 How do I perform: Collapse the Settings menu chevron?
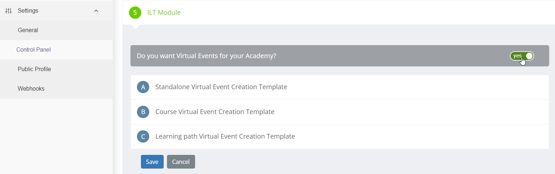coord(96,11)
